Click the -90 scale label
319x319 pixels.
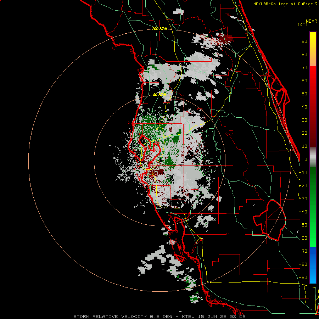(x=303, y=278)
